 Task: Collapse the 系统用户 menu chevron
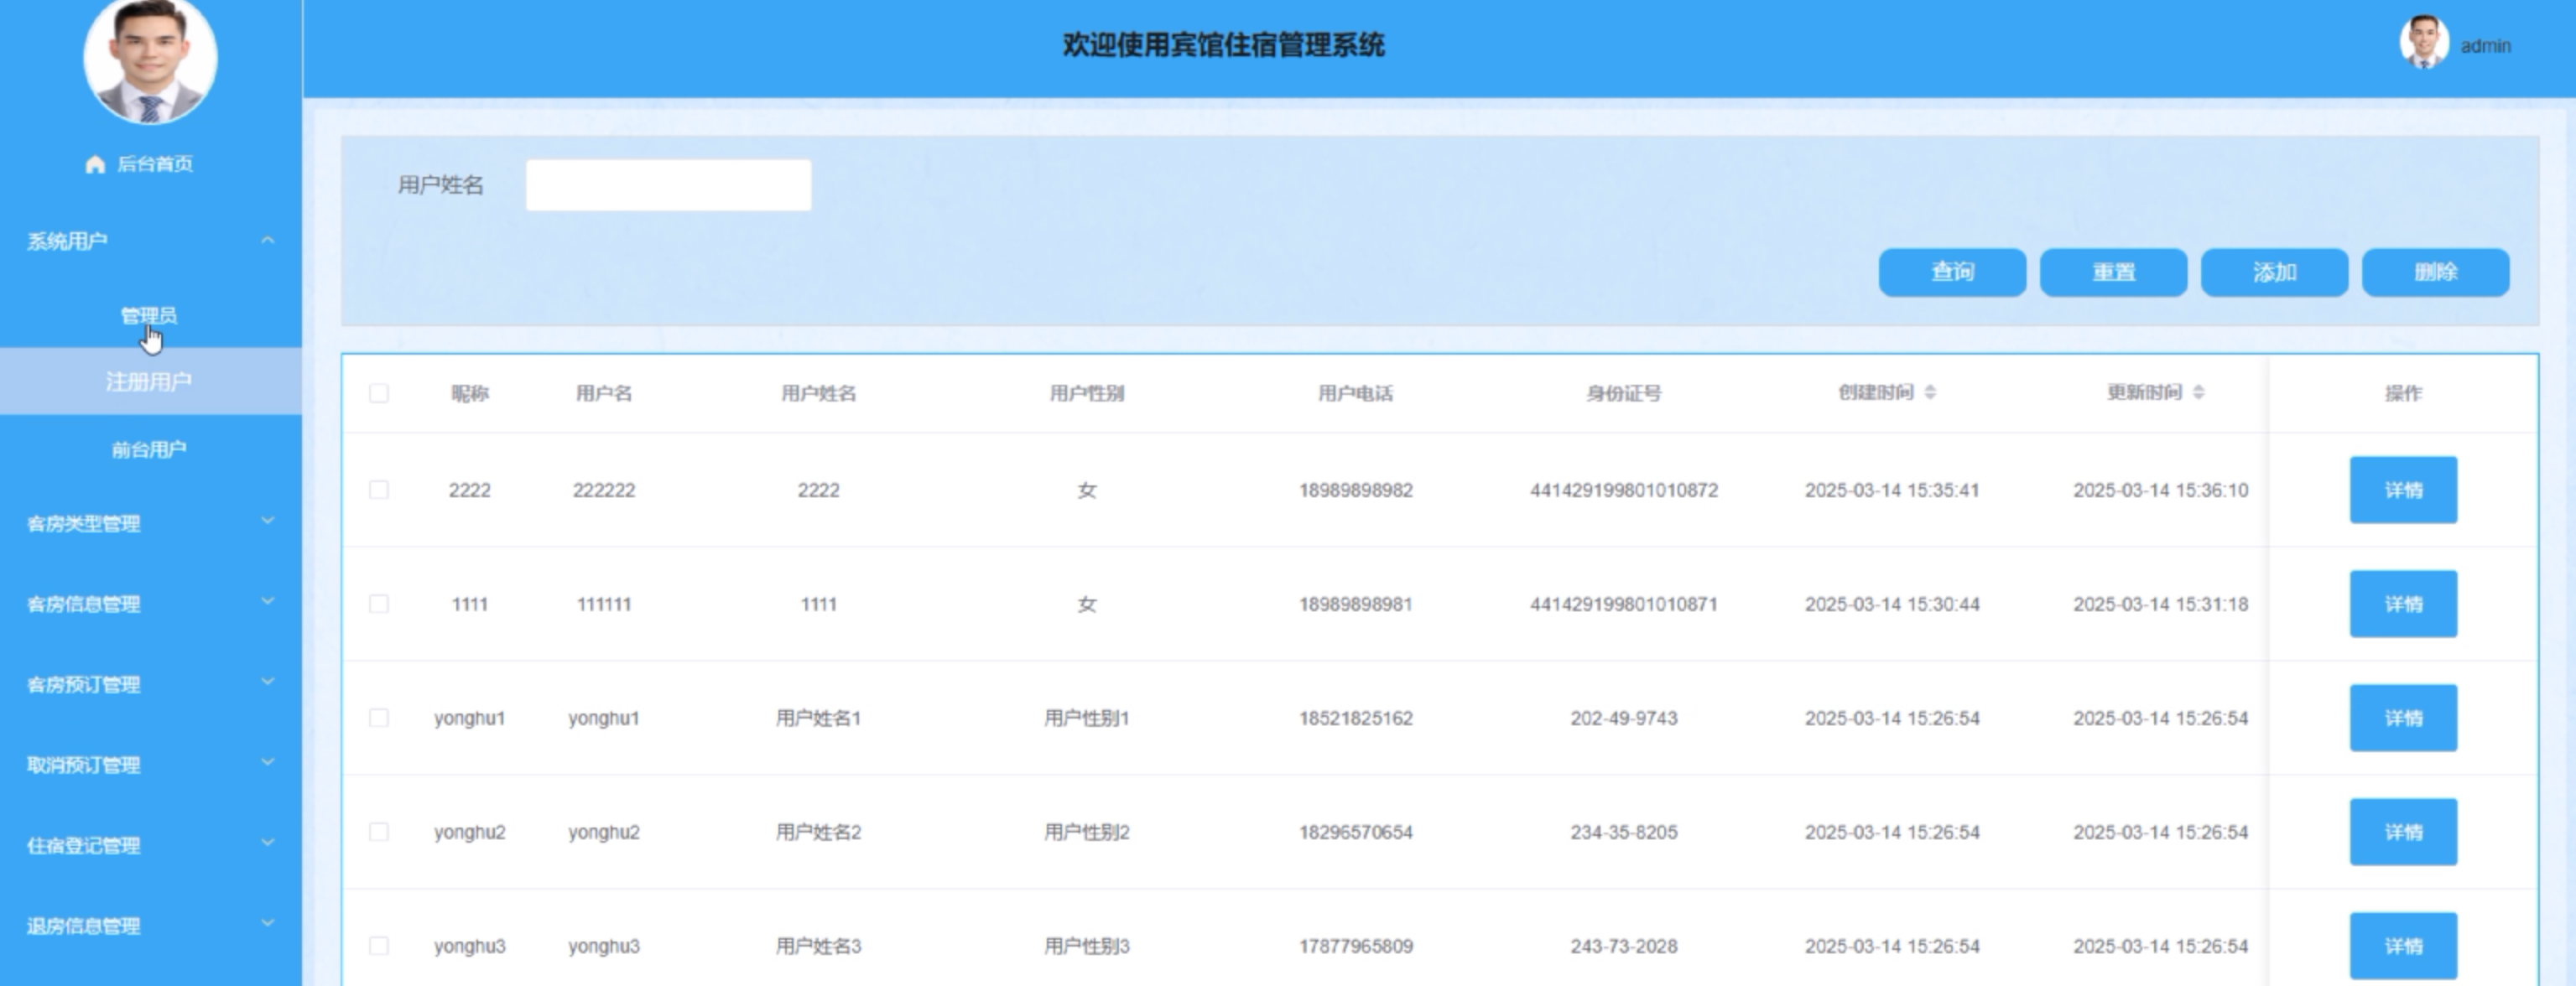267,240
